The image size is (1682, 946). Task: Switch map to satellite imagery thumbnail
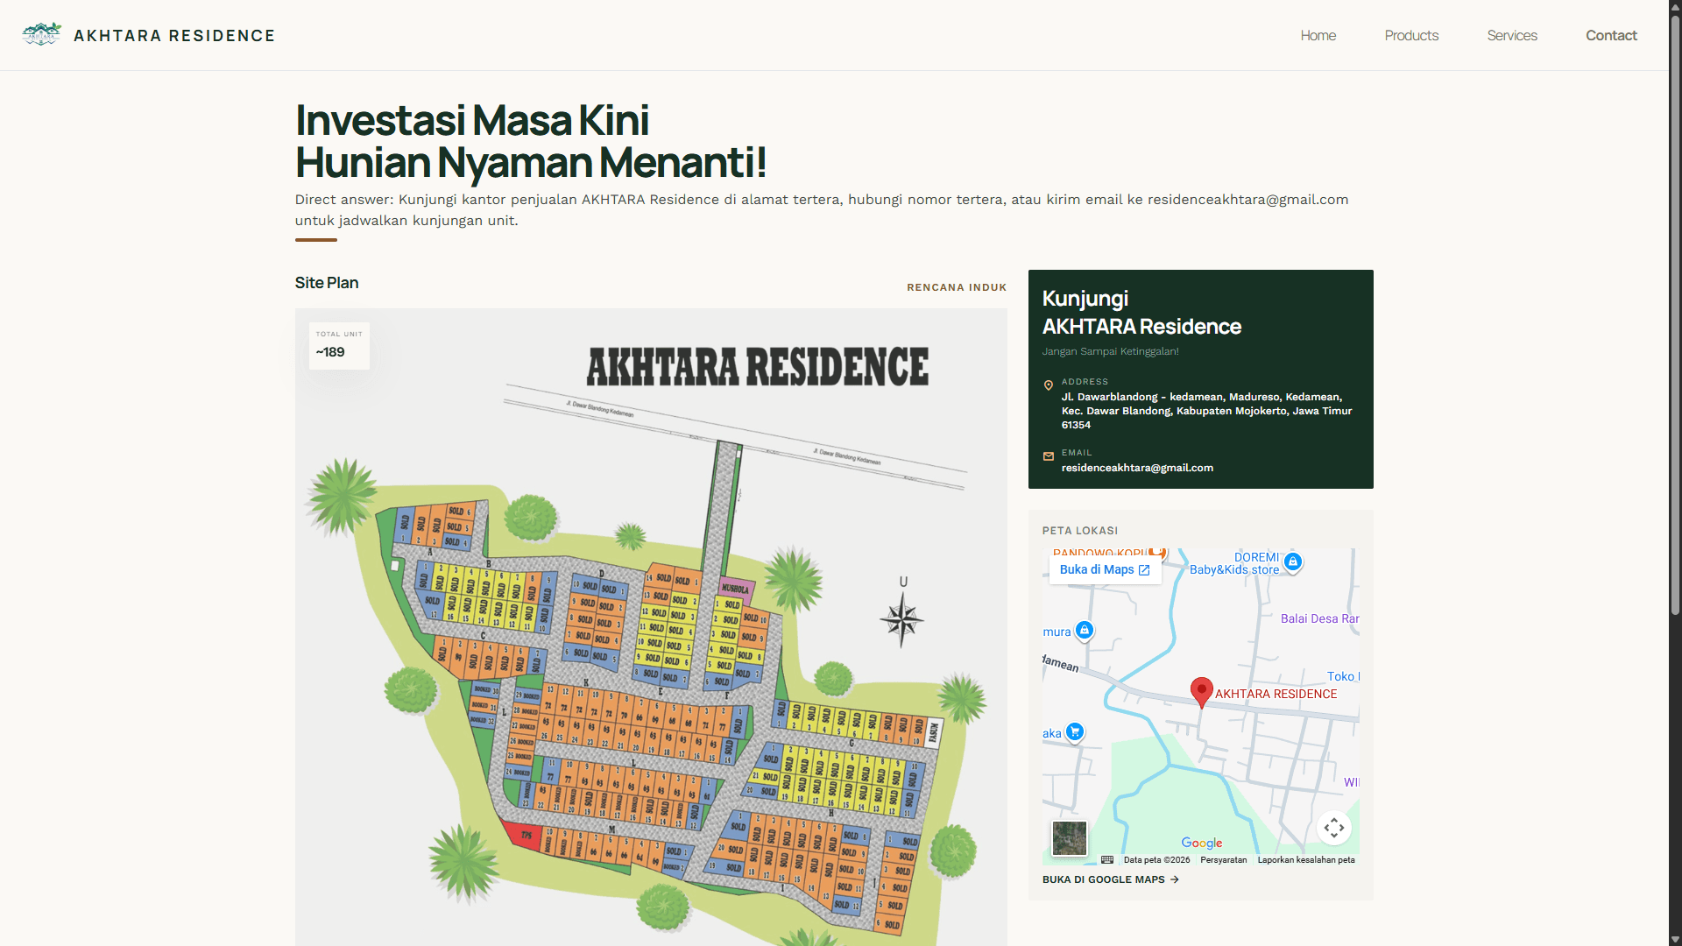pyautogui.click(x=1070, y=838)
